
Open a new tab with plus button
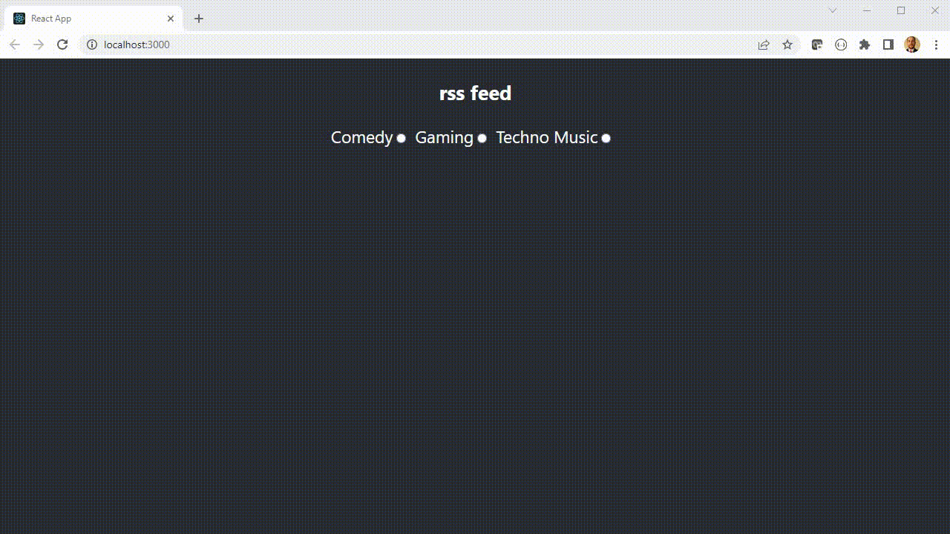(199, 19)
